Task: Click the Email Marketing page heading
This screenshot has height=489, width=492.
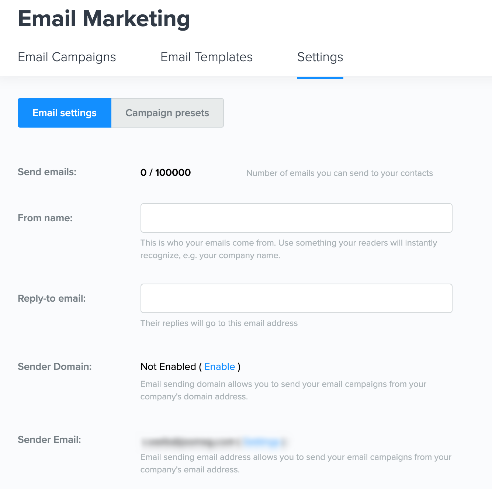Action: (104, 19)
